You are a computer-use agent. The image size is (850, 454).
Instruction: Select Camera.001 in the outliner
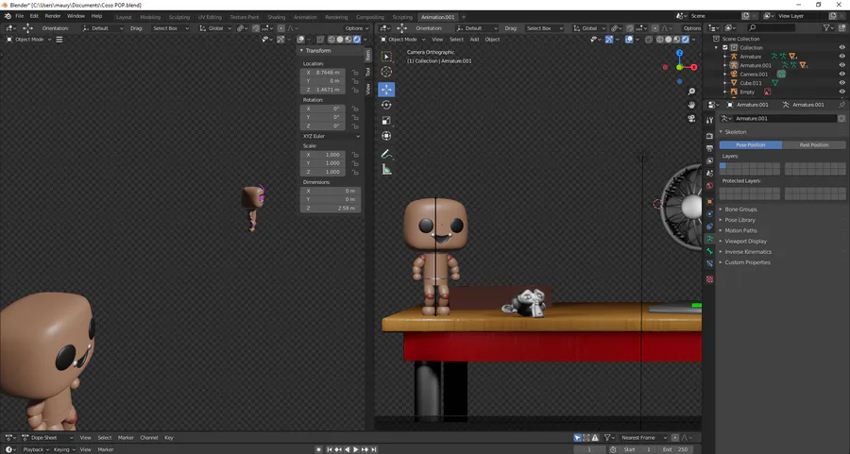(x=754, y=75)
